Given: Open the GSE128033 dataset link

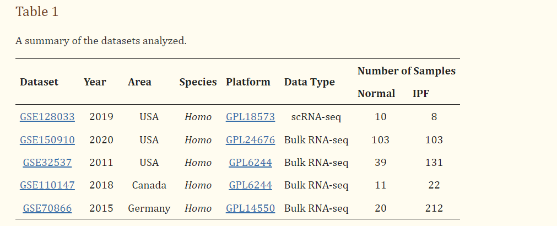Looking at the screenshot, I should click(x=47, y=117).
